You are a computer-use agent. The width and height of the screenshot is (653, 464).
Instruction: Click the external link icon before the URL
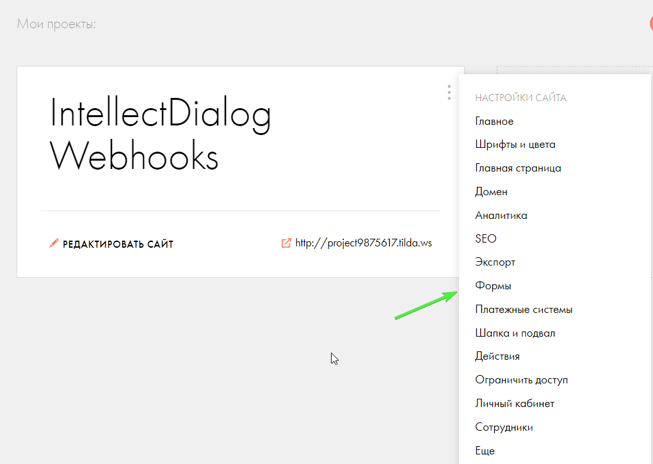pos(286,243)
